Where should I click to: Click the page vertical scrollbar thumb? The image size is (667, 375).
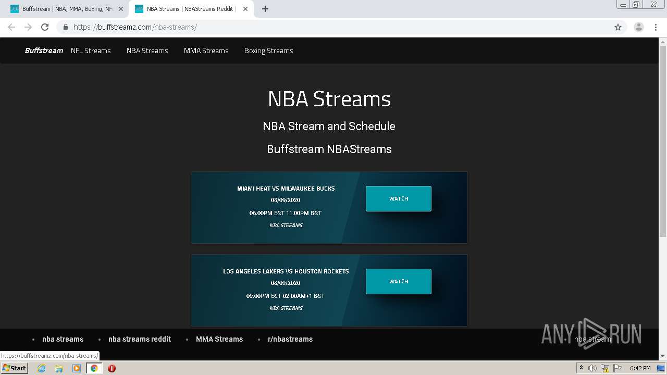click(x=663, y=141)
